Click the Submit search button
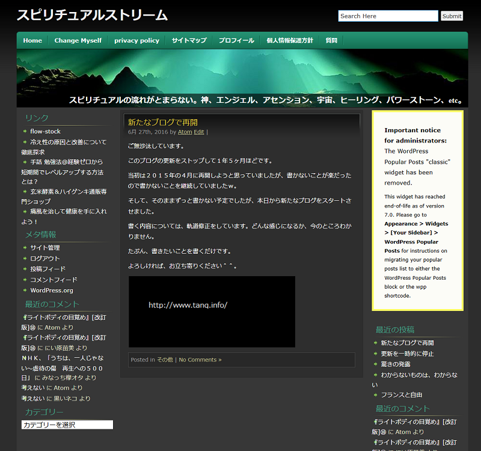The image size is (481, 451). pyautogui.click(x=452, y=16)
